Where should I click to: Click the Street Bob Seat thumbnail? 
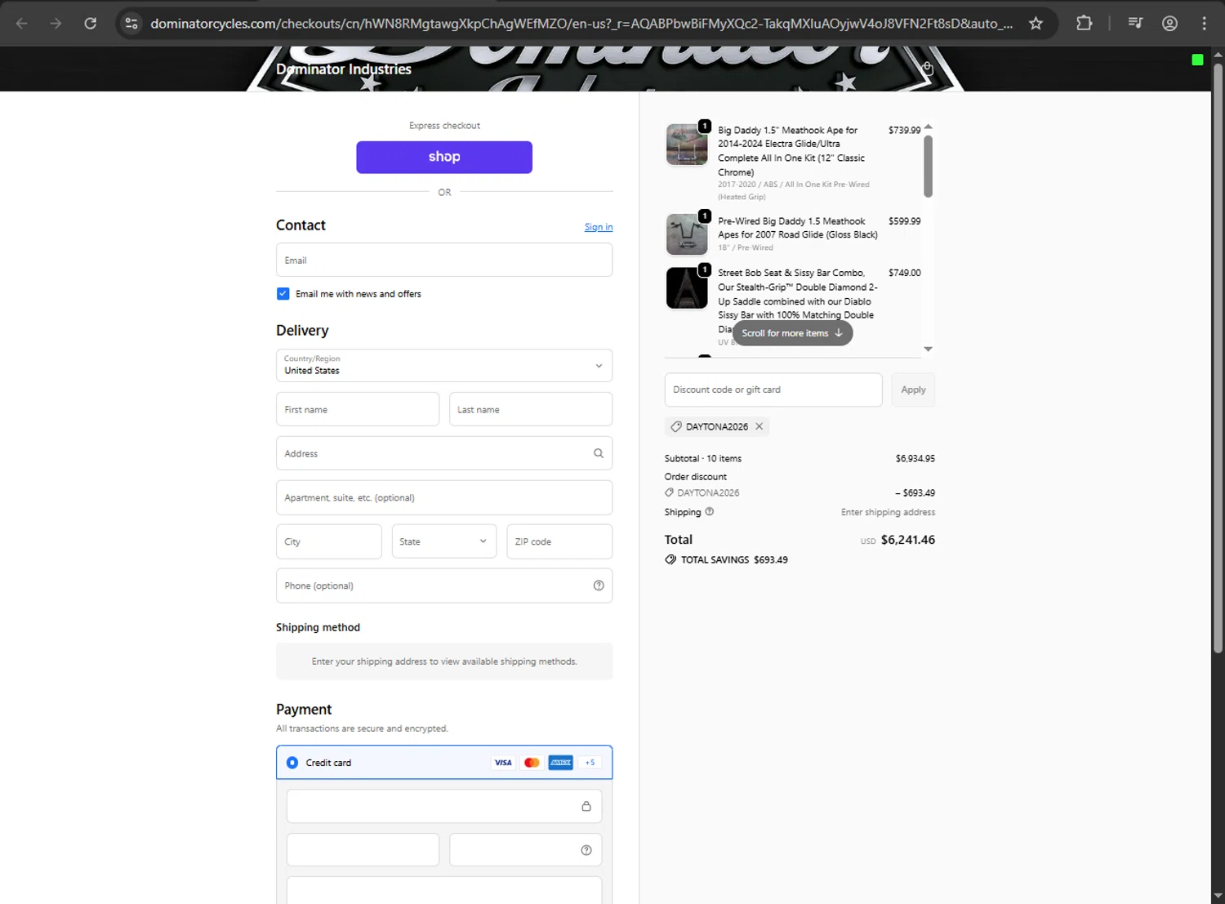[x=687, y=288]
